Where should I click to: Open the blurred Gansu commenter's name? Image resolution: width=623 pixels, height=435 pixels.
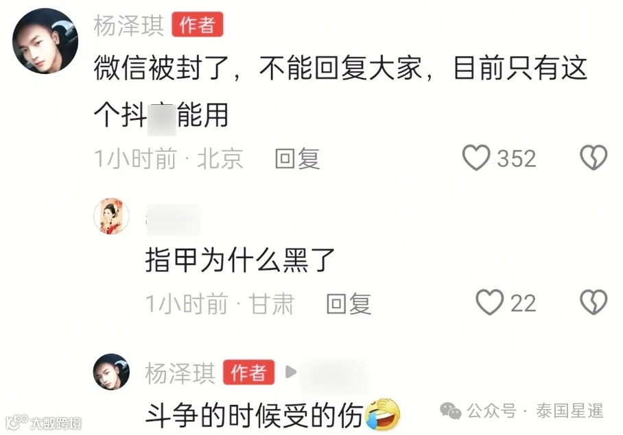[x=173, y=219]
